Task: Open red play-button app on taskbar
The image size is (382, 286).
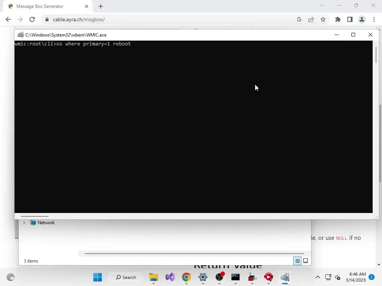Action: 269,277
